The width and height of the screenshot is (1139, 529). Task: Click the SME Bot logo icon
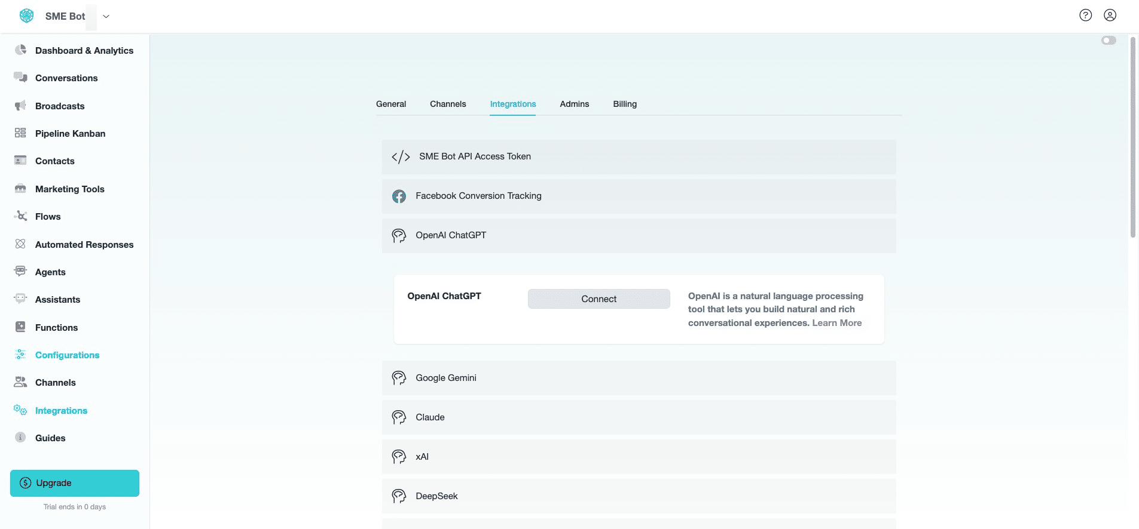[x=27, y=16]
